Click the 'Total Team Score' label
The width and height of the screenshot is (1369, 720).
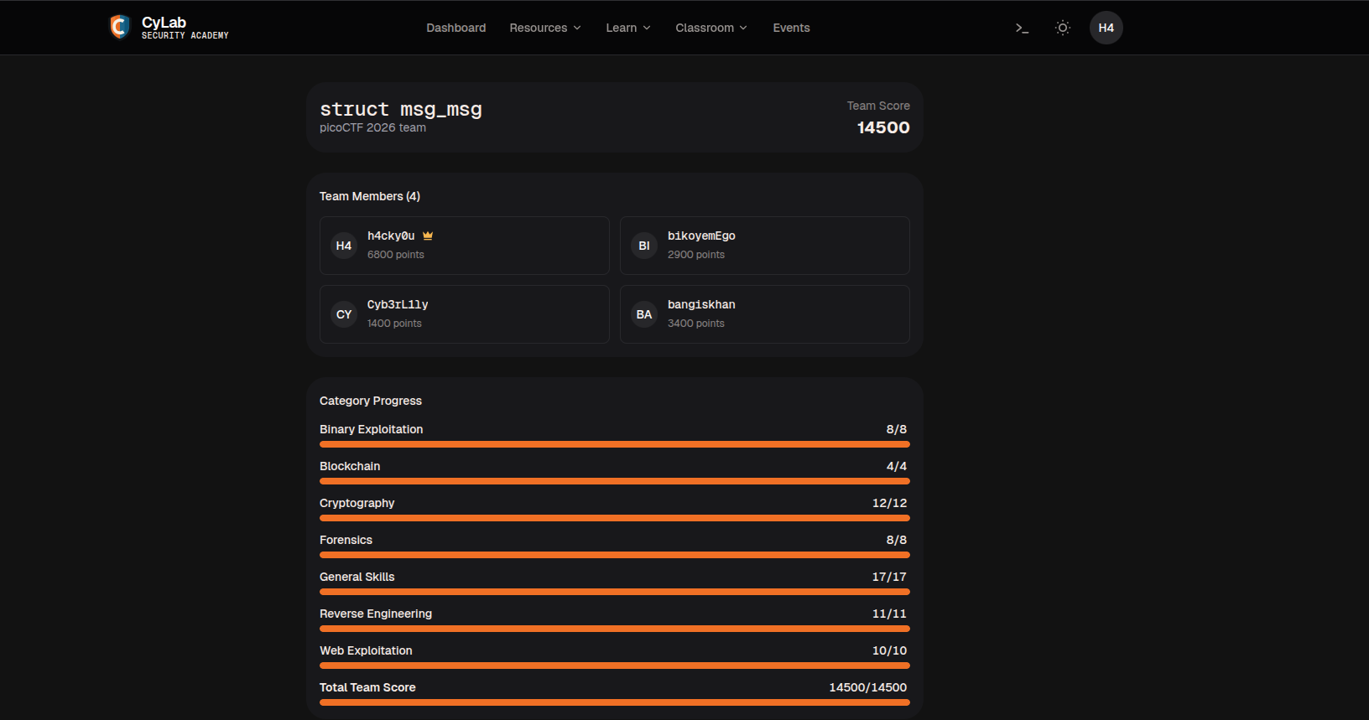(367, 687)
